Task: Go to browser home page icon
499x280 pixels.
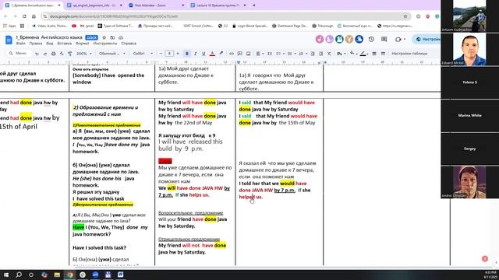Action: point(34,16)
